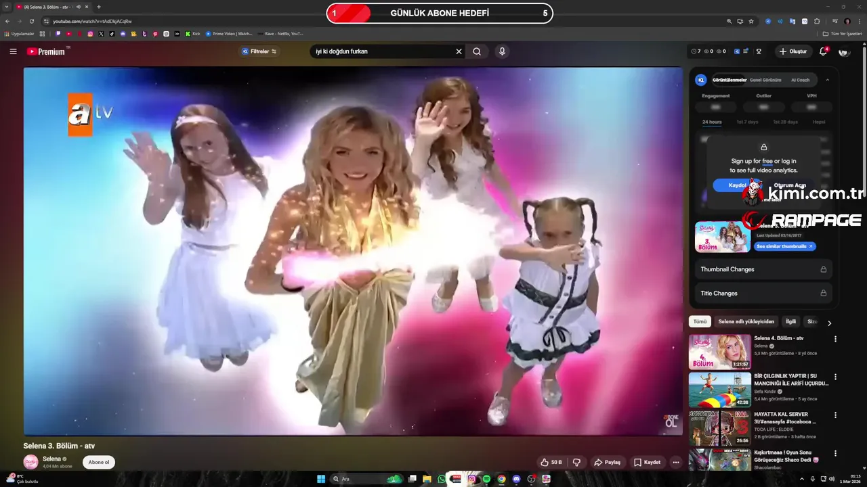Viewport: 867px width, 487px height.
Task: Click the vidIQ list icon in header
Action: pos(746,51)
